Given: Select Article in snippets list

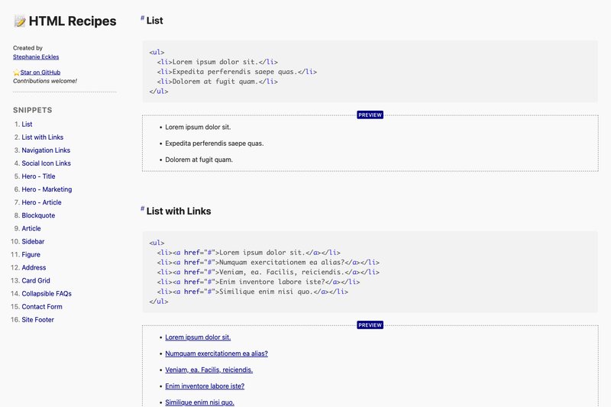Looking at the screenshot, I should coord(31,228).
